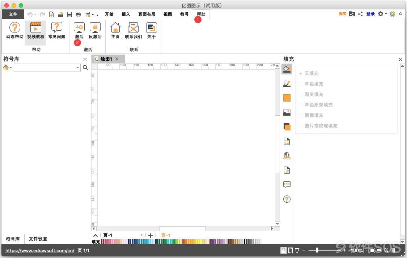Switch to the 开始 (Home) ribbon tab
The height and width of the screenshot is (258, 407).
click(109, 14)
